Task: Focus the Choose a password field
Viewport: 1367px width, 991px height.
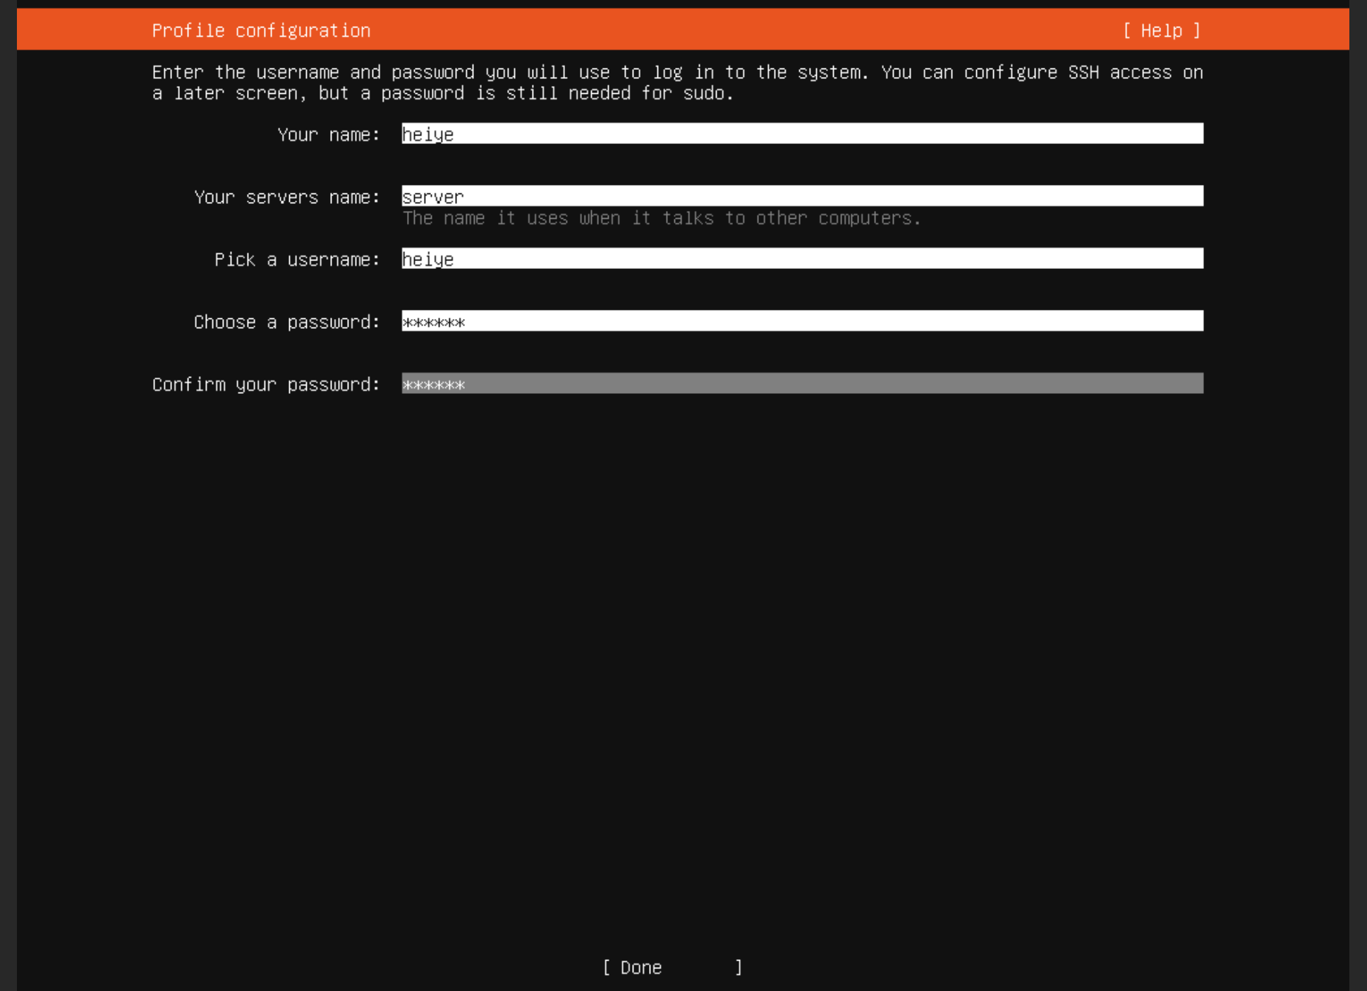Action: tap(801, 321)
